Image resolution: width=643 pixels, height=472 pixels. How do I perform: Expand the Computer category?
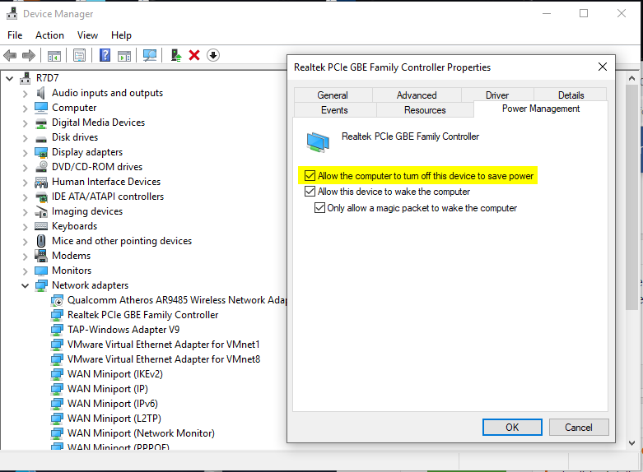pos(25,109)
